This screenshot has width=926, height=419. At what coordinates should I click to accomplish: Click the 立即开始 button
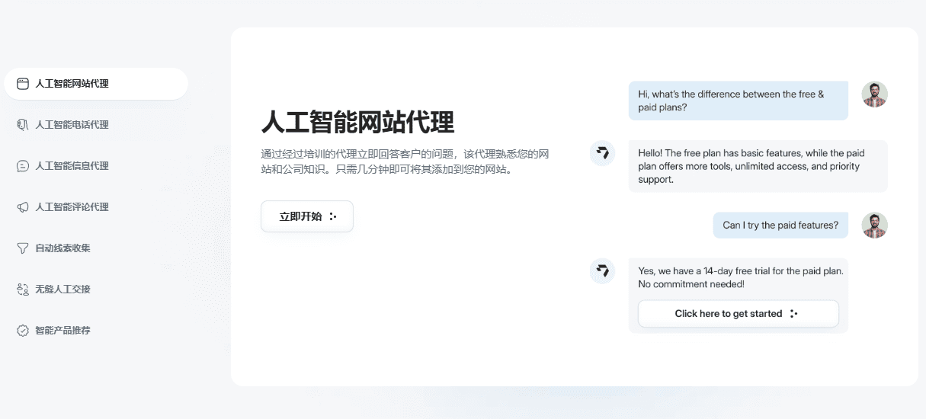coord(307,216)
